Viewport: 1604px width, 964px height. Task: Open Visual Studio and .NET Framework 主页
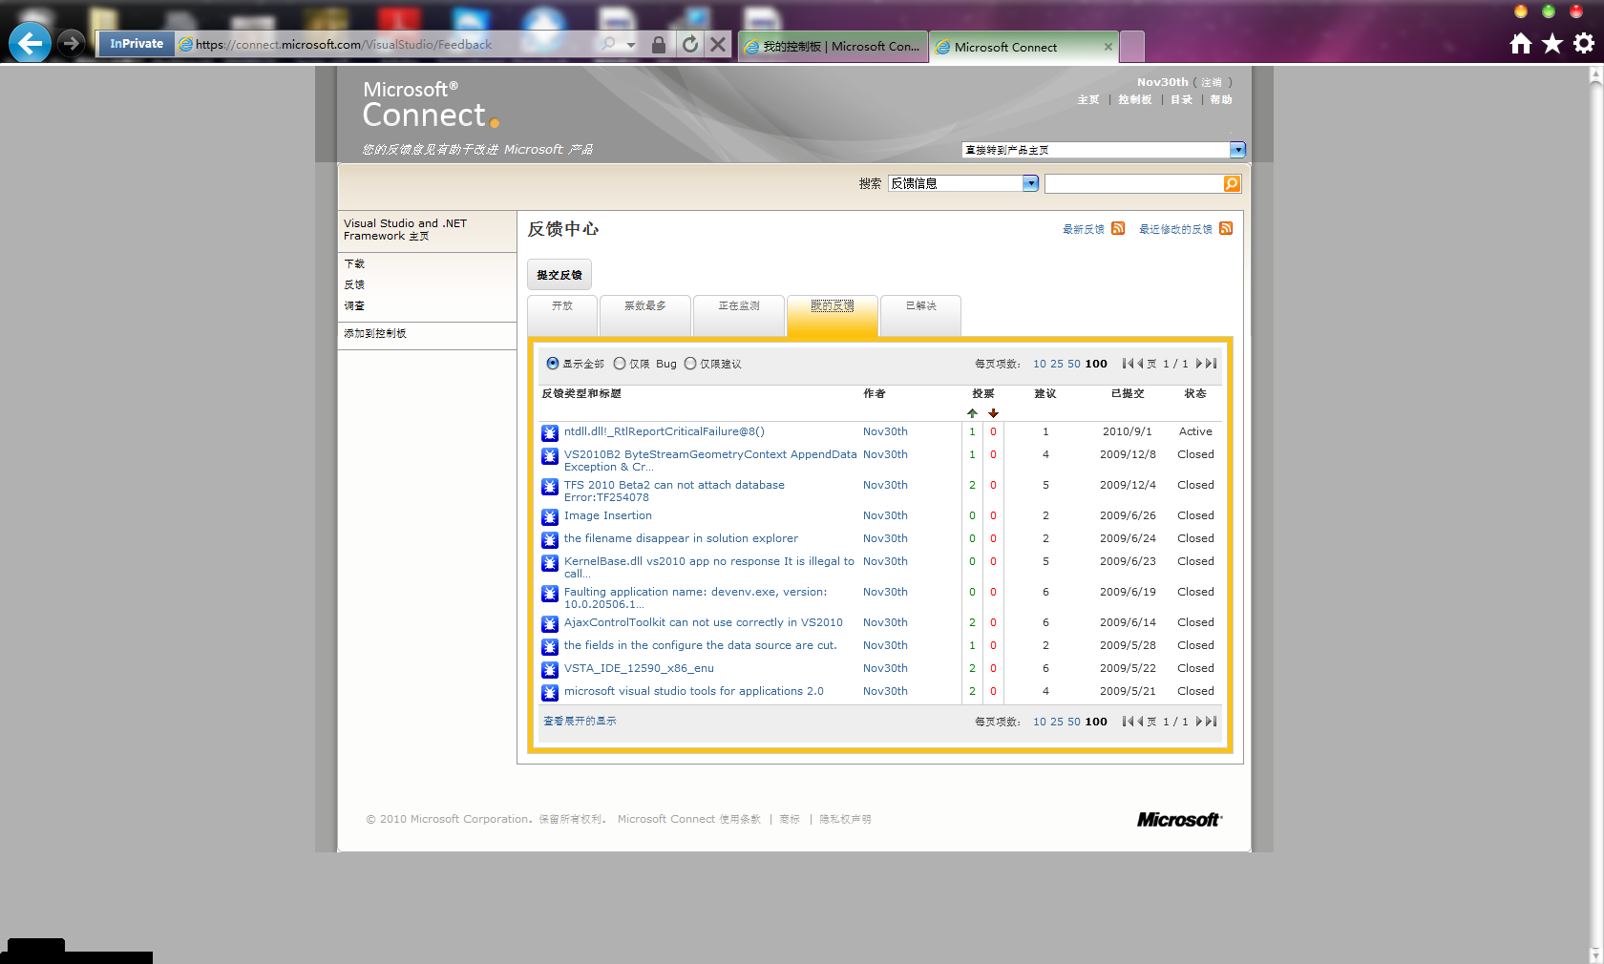tap(405, 229)
